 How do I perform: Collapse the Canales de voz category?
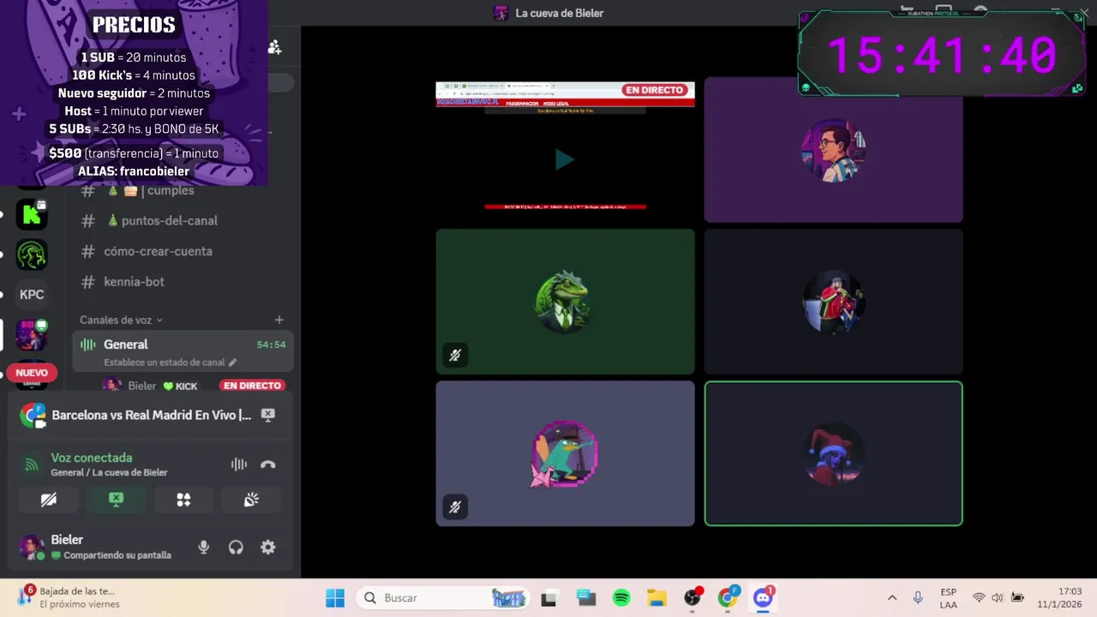121,320
